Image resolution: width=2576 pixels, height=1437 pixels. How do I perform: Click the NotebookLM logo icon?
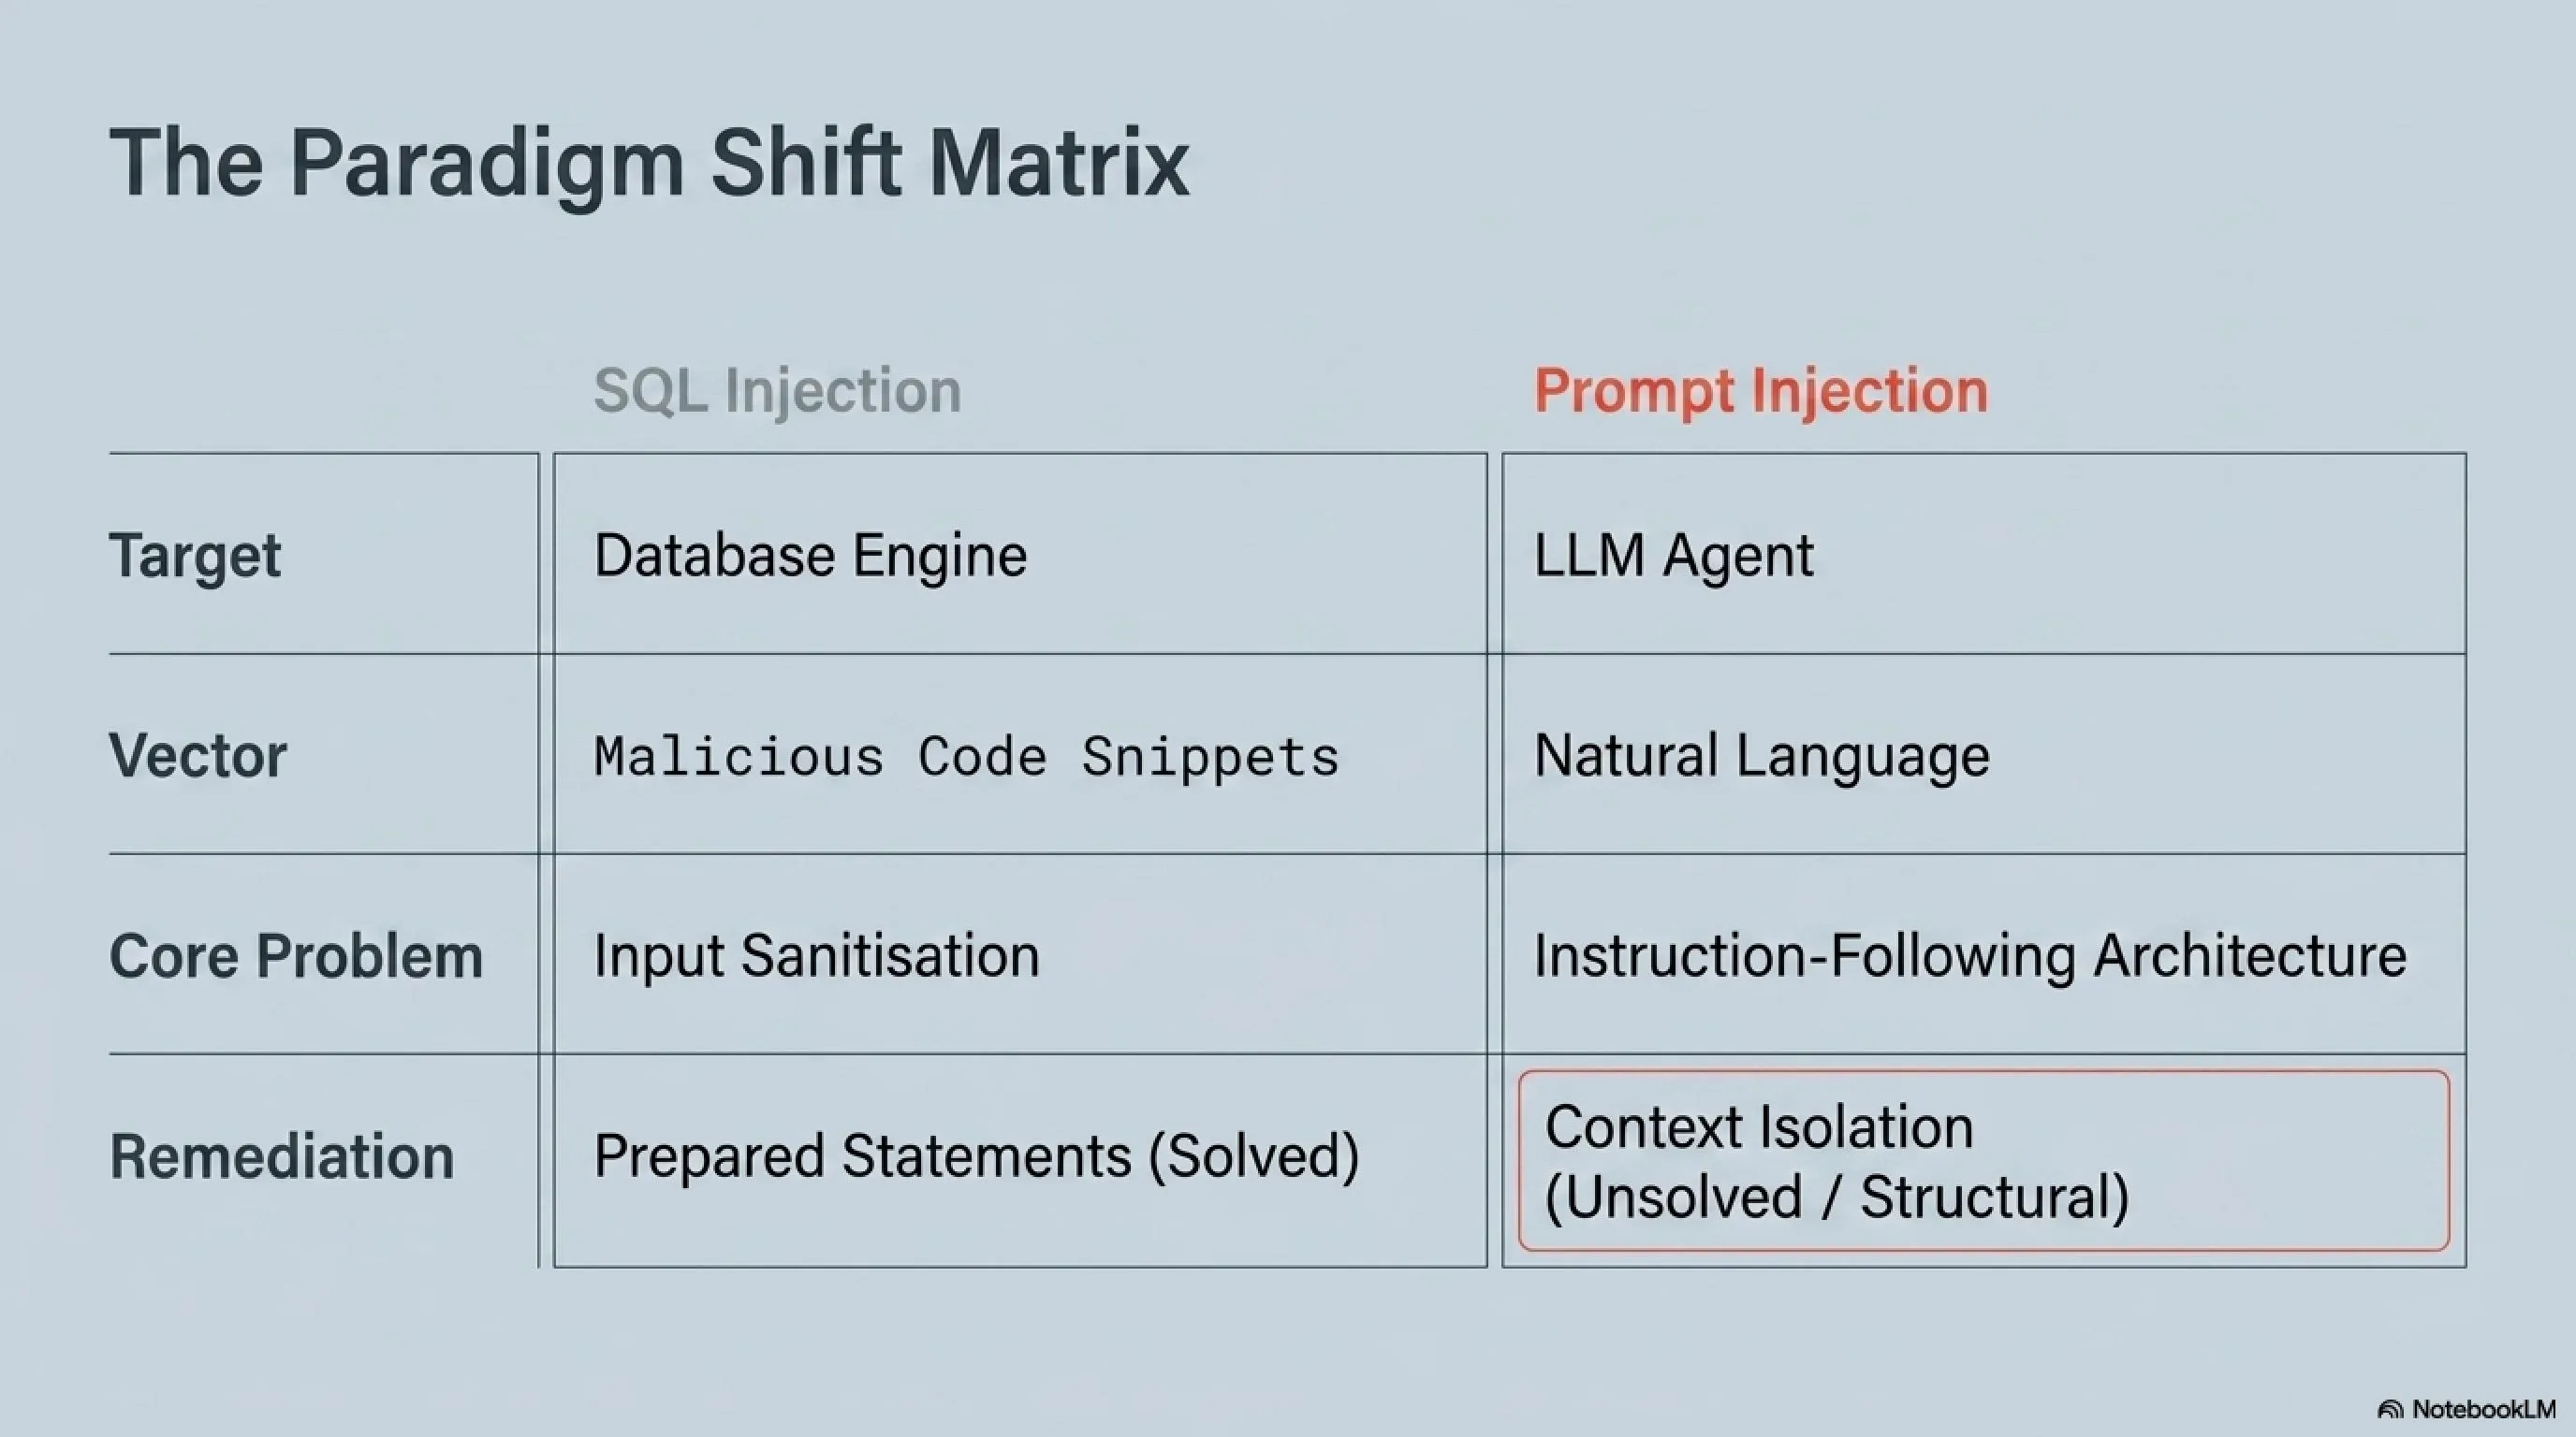coord(2391,1410)
